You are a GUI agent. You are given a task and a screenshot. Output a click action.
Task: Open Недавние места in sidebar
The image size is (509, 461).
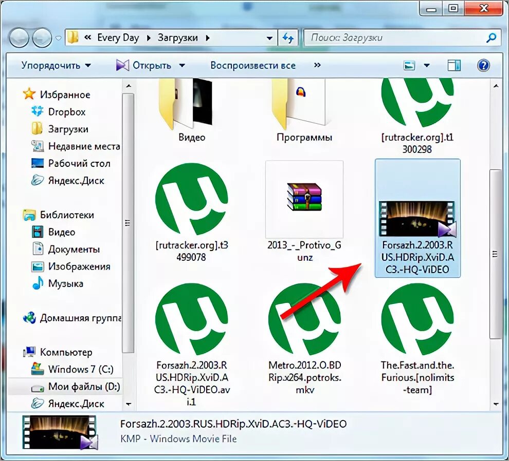(x=76, y=146)
